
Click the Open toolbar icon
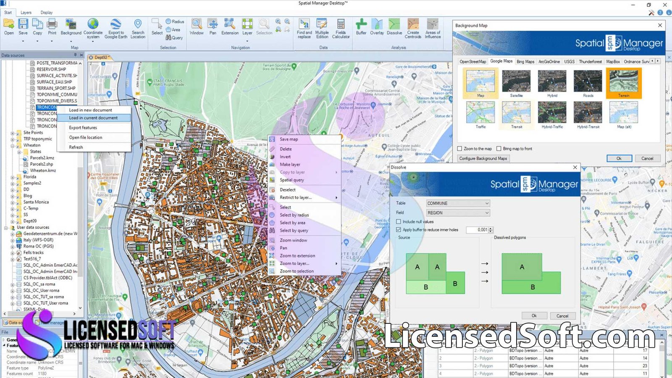9,27
